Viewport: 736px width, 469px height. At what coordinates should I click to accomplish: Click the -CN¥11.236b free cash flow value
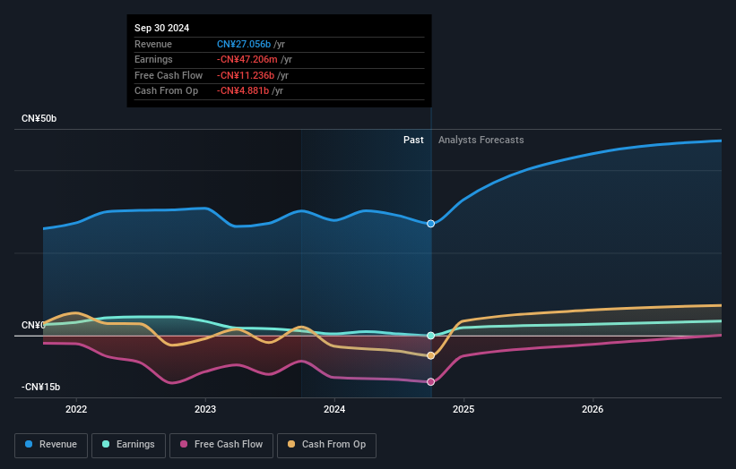coord(246,75)
